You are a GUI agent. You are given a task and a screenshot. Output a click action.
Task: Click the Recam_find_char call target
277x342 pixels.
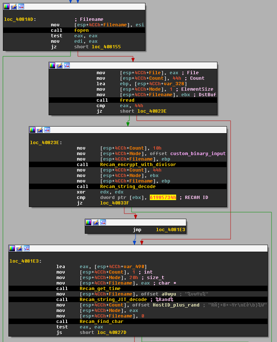click(101, 322)
